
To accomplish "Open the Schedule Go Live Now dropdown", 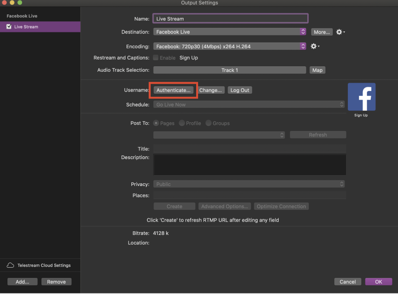I will (249, 105).
